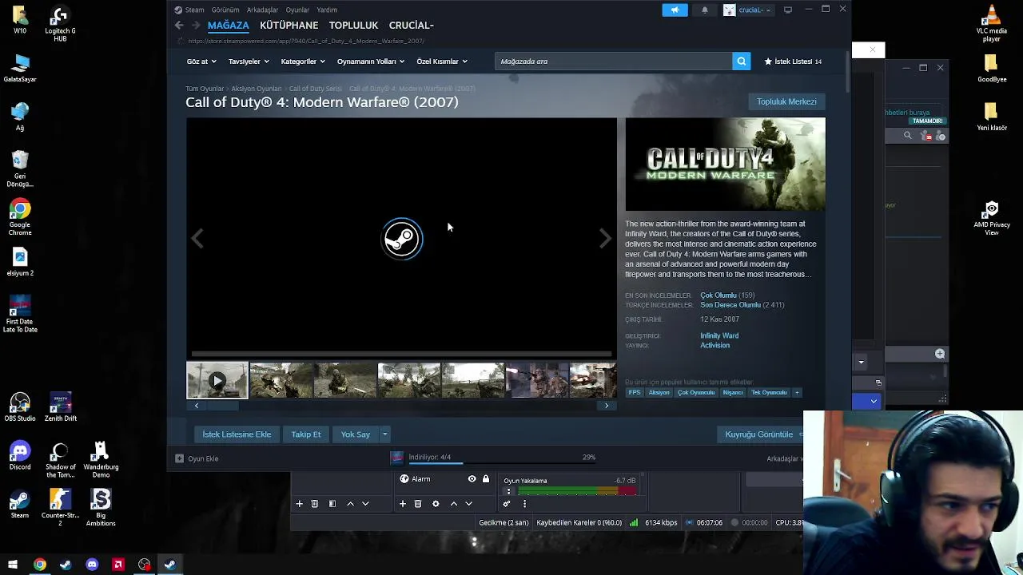Open the Activision publisher link

click(x=715, y=346)
